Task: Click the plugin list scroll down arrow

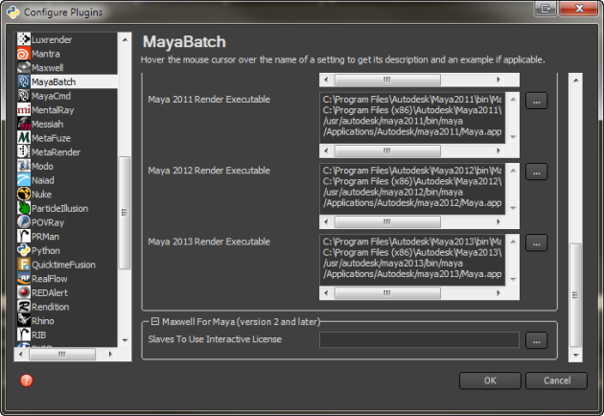Action: point(125,340)
